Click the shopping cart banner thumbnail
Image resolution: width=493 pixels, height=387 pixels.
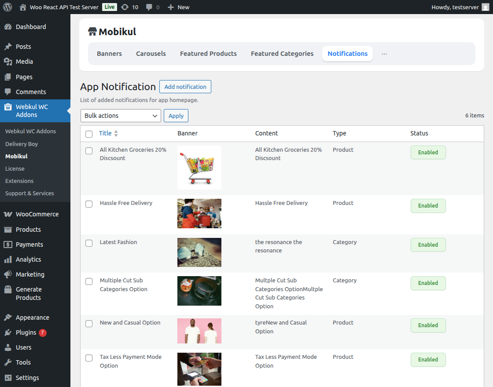199,168
